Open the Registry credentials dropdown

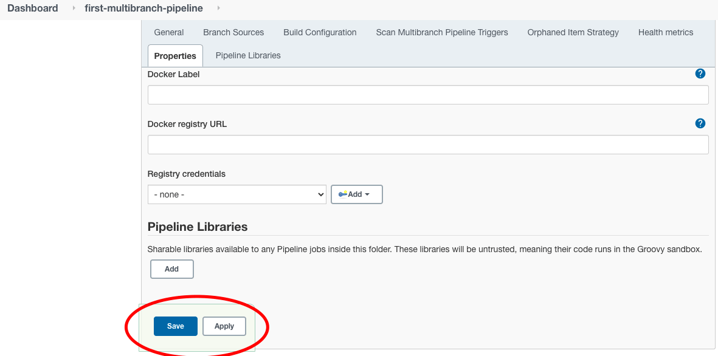coord(236,194)
